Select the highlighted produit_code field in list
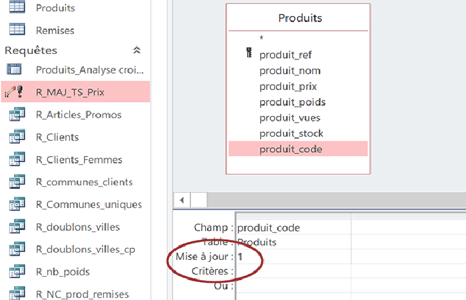The height and width of the screenshot is (300, 466). (x=298, y=149)
